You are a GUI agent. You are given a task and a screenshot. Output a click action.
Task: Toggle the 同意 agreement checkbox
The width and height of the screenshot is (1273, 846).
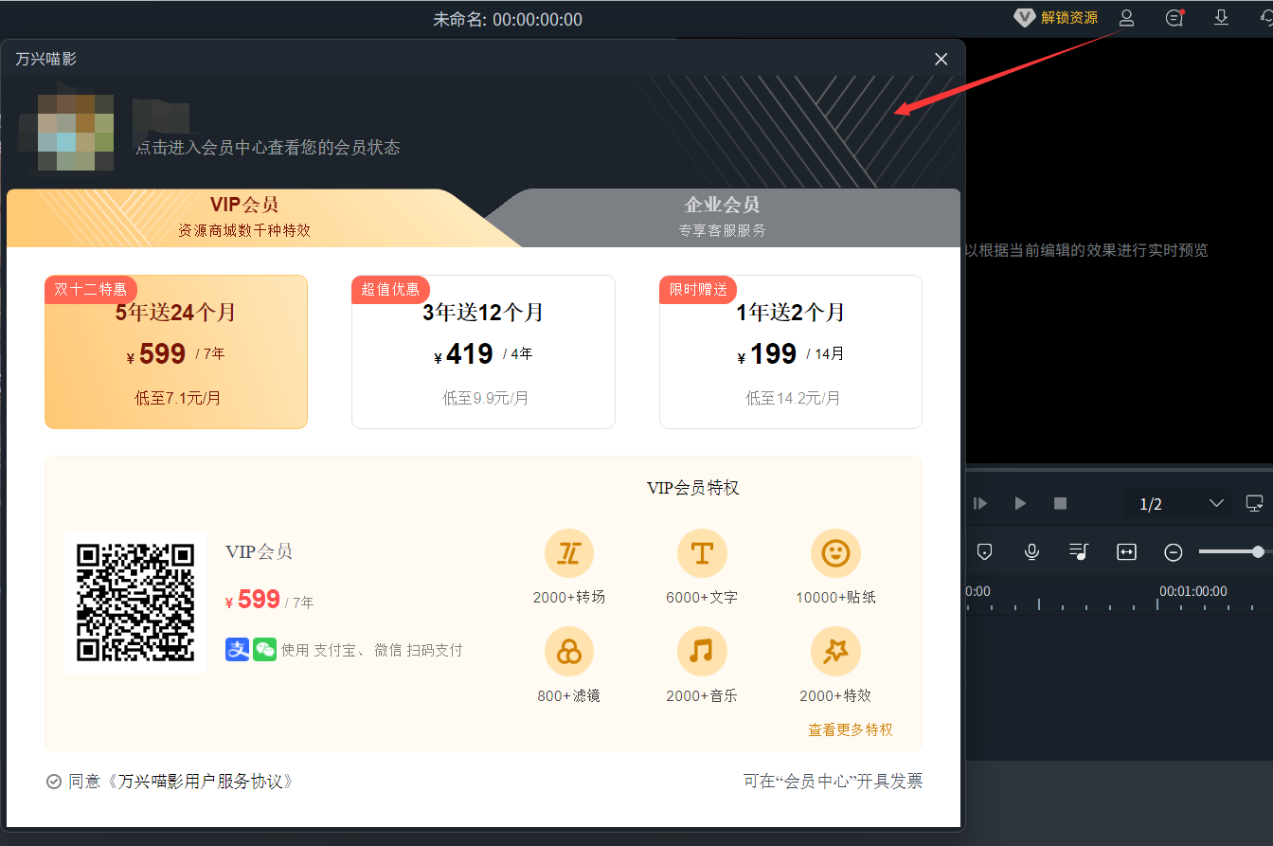(x=54, y=782)
